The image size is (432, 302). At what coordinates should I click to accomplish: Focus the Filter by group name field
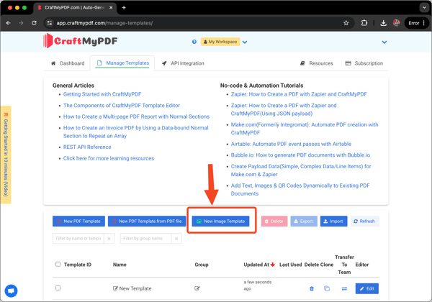[145, 239]
